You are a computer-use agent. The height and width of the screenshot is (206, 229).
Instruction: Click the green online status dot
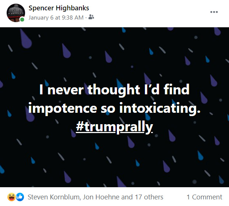click(22, 20)
